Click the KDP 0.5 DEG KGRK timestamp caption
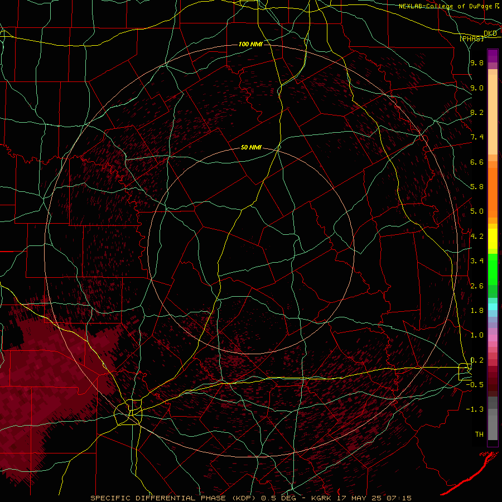 [x=251, y=498]
